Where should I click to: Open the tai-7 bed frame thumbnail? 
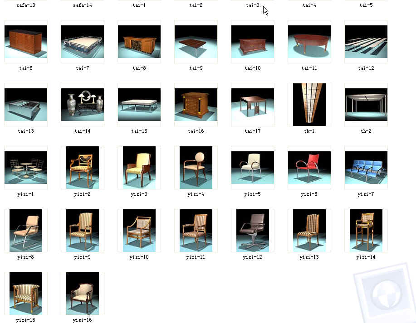tap(83, 42)
